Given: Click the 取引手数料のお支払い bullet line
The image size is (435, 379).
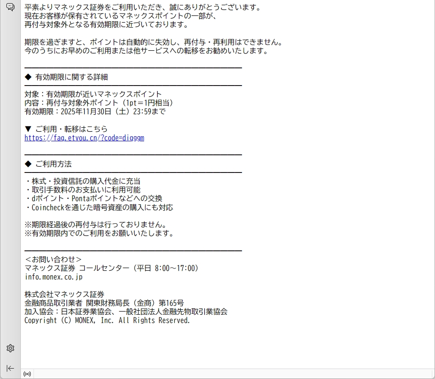Looking at the screenshot, I should (x=83, y=190).
